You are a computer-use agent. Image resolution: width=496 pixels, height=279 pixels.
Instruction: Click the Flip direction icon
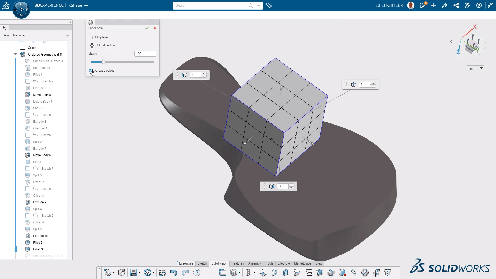[x=92, y=45]
